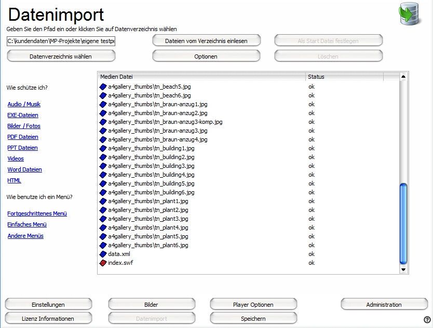The height and width of the screenshot is (328, 433).
Task: Click the Status column header
Action: (344, 77)
